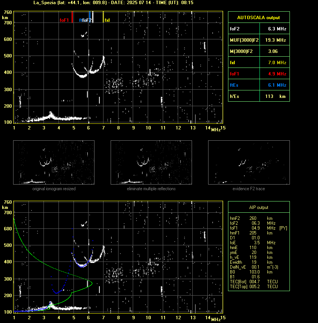Screen dimensions: 318x323
Task: Click the M(3000)F2 value 3.06
Action: (x=273, y=51)
